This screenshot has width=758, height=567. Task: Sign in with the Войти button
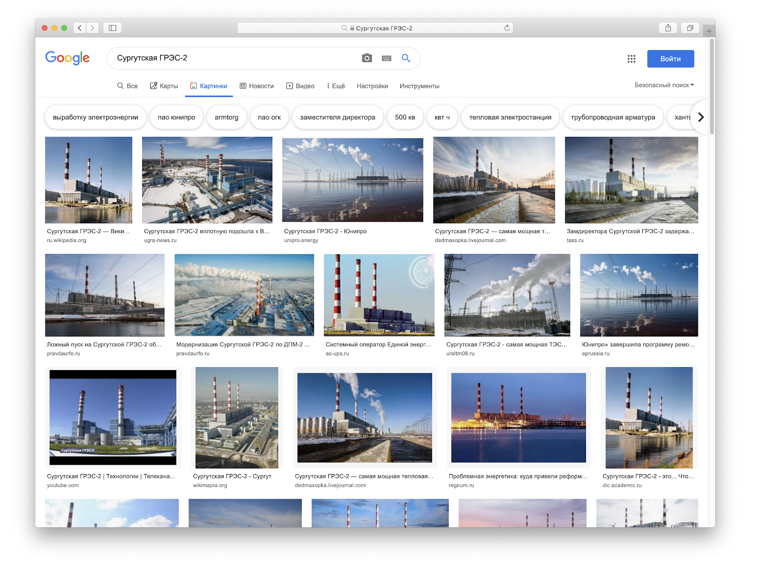pos(670,59)
